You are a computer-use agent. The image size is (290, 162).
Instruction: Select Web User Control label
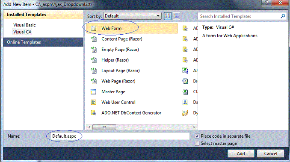(x=118, y=102)
